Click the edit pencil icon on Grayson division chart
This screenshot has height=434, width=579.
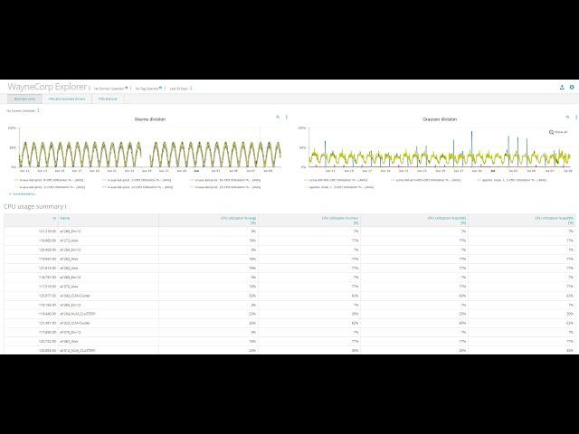567,117
